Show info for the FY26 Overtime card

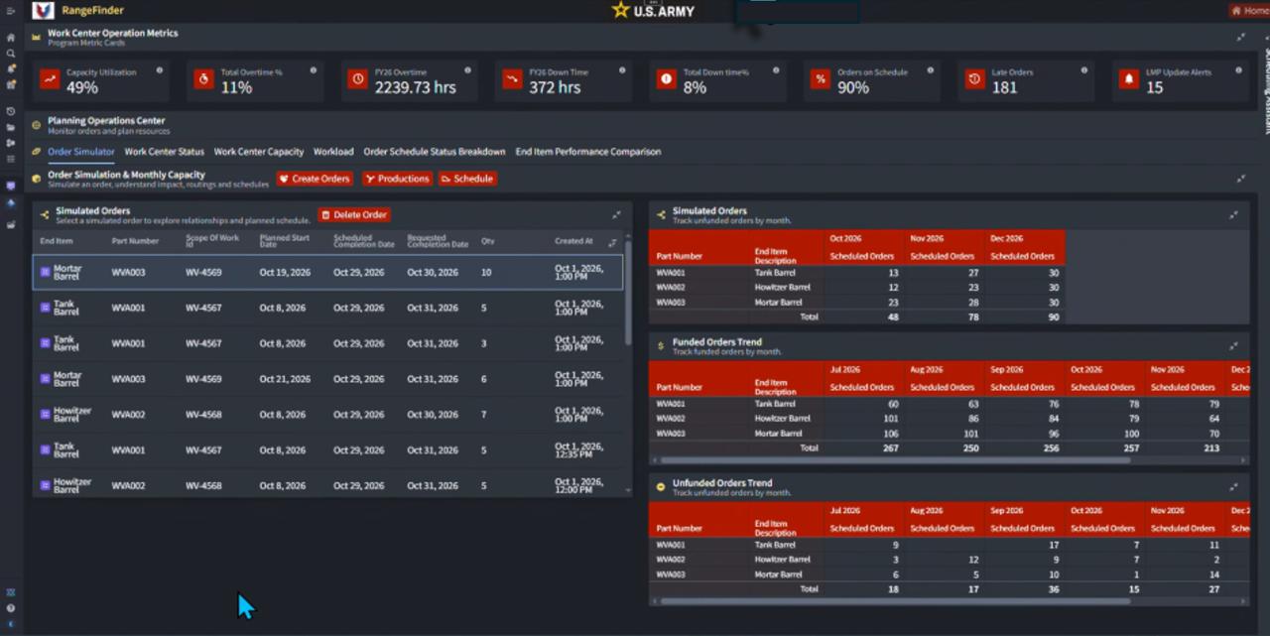click(x=468, y=71)
